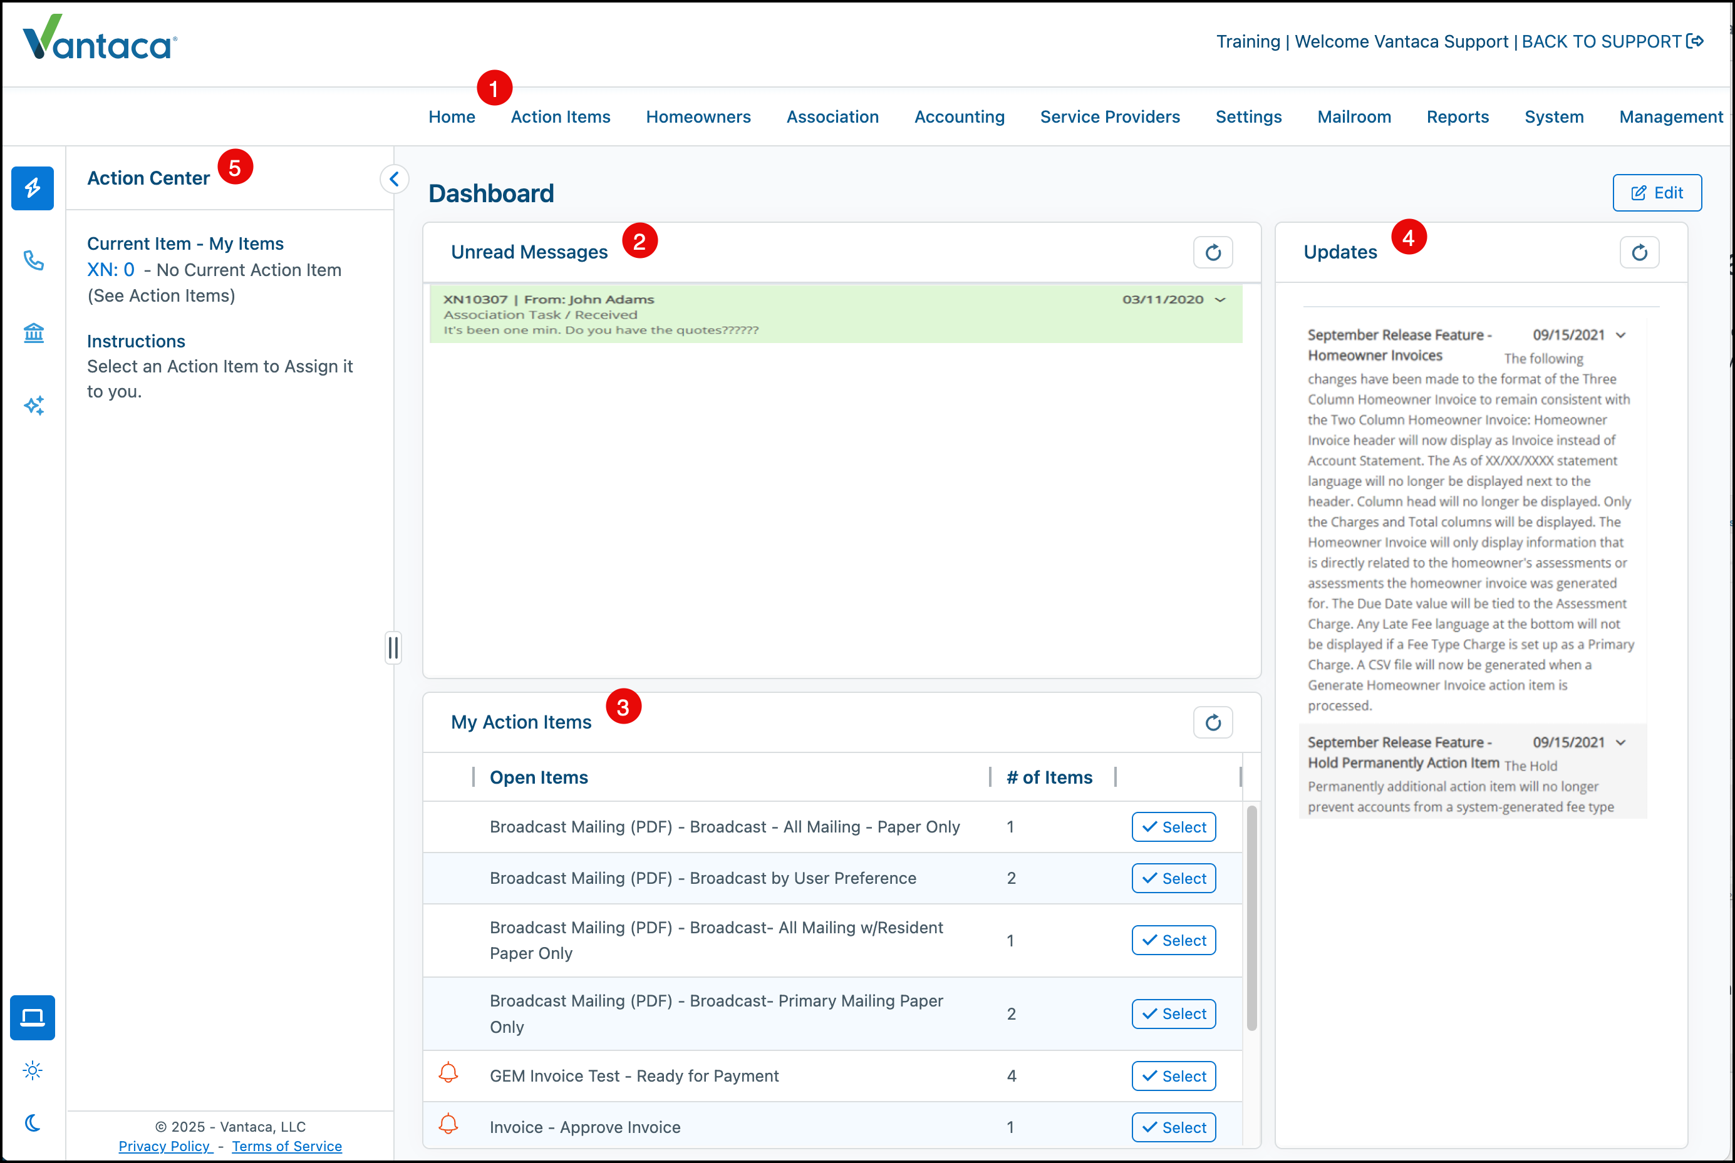
Task: Select GEM Invoice Test - Ready for Payment
Action: pos(1173,1076)
